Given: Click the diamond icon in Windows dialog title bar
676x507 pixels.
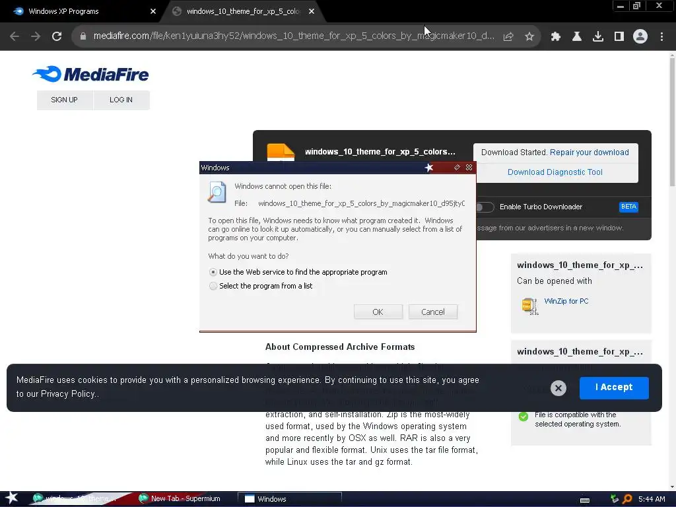Looking at the screenshot, I should (x=457, y=167).
